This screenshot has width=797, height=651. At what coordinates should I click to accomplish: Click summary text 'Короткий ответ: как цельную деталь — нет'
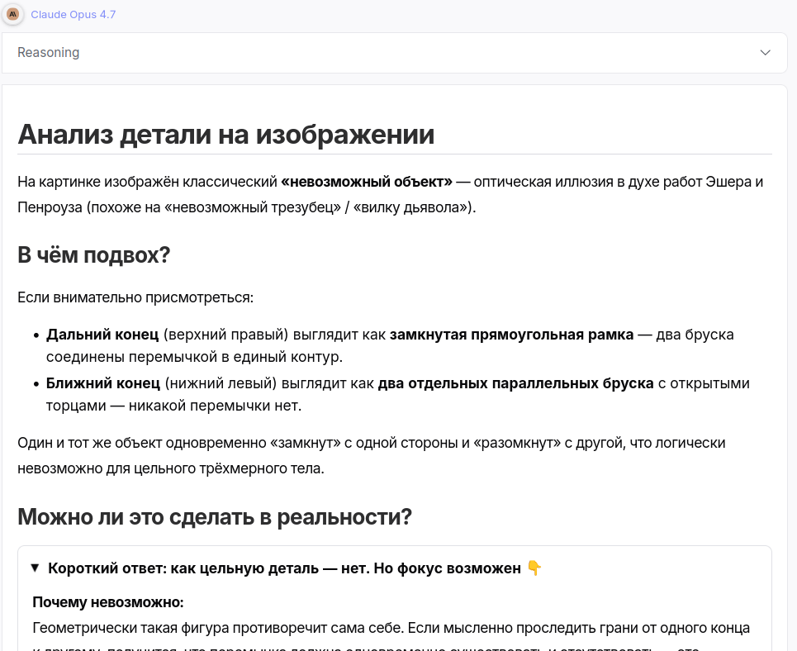(208, 568)
